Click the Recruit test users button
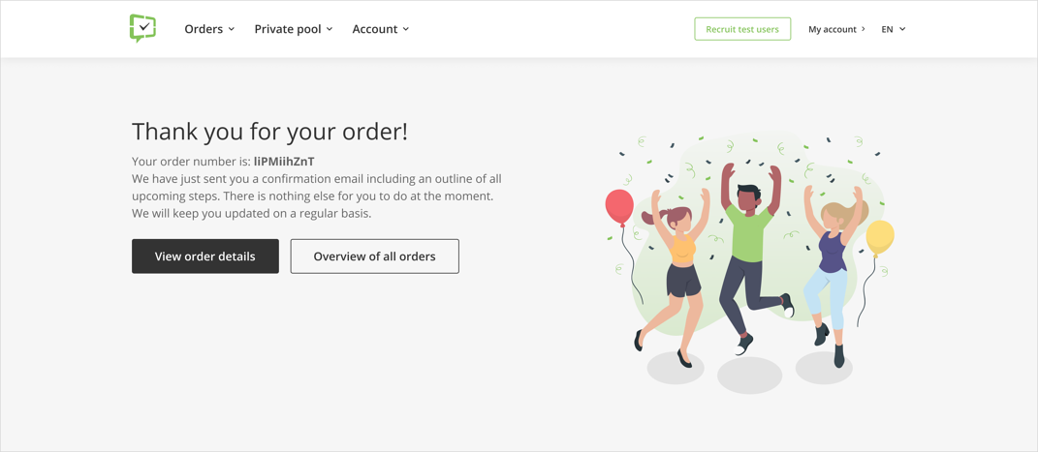Image resolution: width=1038 pixels, height=452 pixels. [x=742, y=29]
